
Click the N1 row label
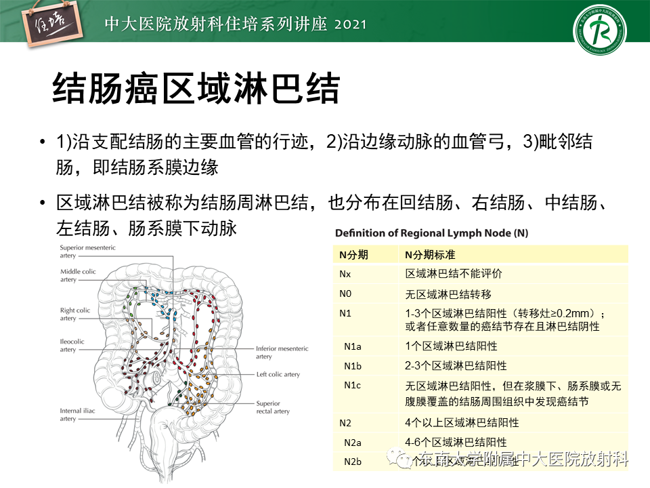(345, 313)
